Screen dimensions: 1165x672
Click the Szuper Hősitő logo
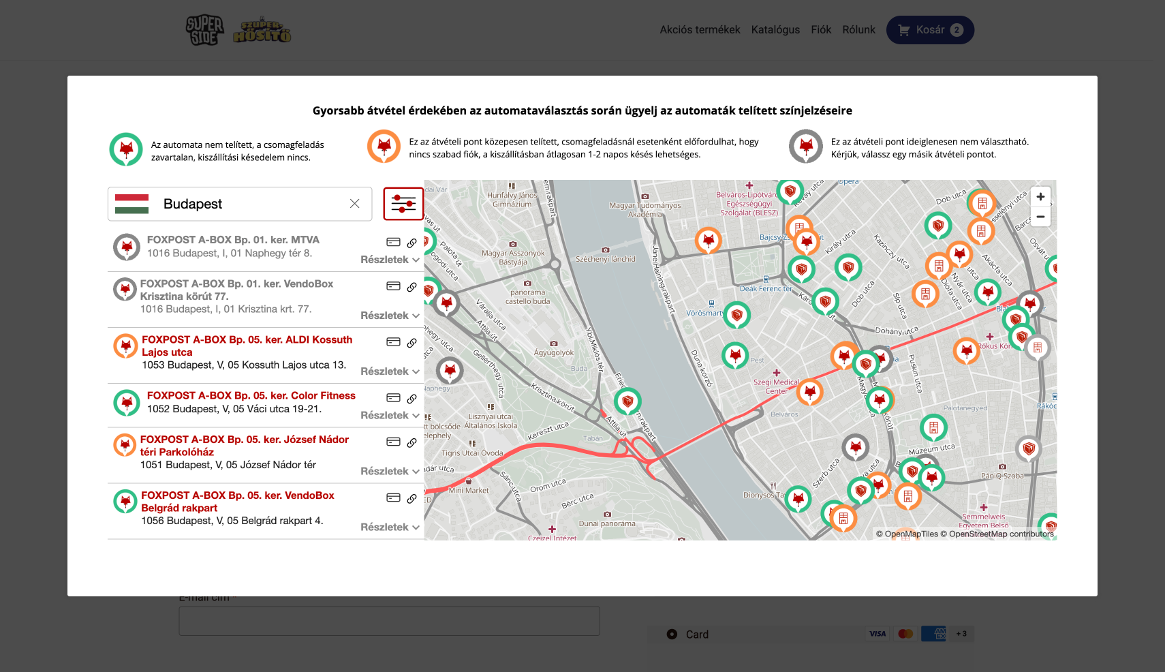coord(262,31)
